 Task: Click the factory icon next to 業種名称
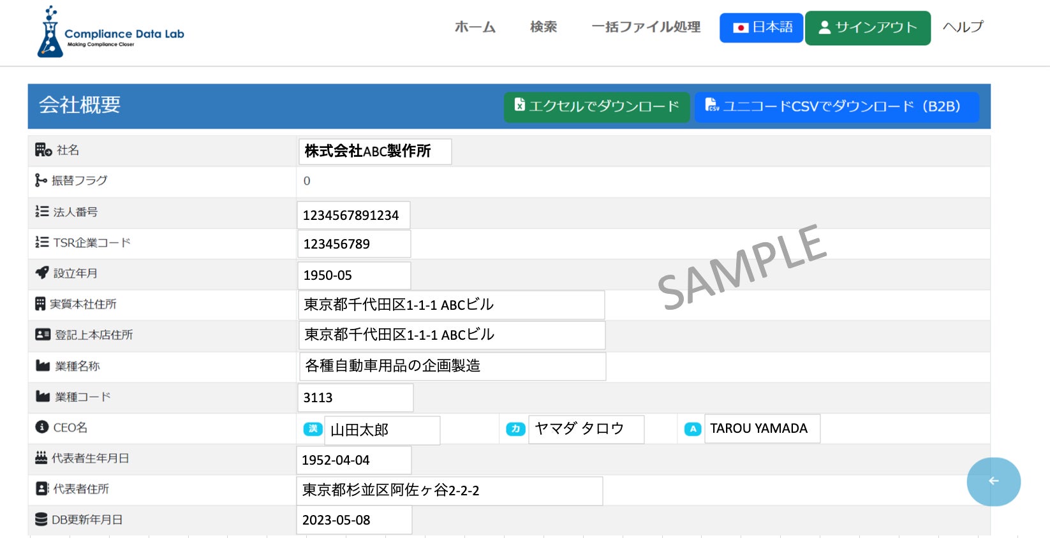[43, 365]
